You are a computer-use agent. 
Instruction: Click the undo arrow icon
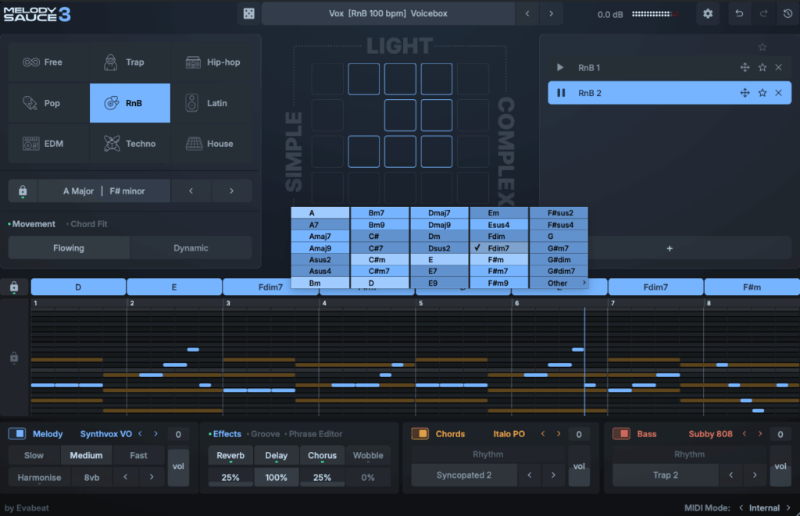coord(739,14)
